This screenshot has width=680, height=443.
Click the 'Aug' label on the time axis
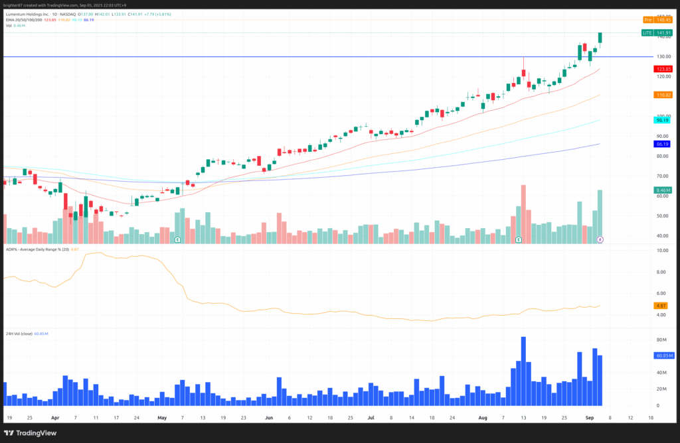pyautogui.click(x=483, y=418)
